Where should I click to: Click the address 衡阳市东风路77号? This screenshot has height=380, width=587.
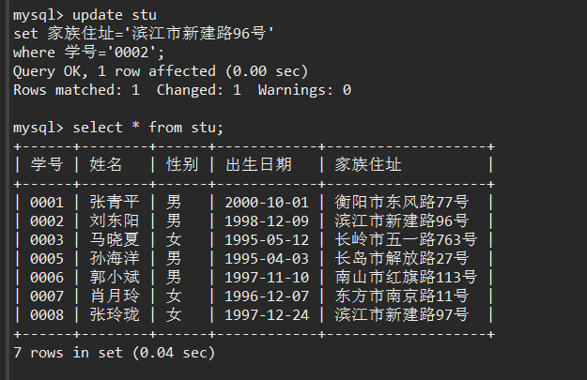click(x=401, y=202)
